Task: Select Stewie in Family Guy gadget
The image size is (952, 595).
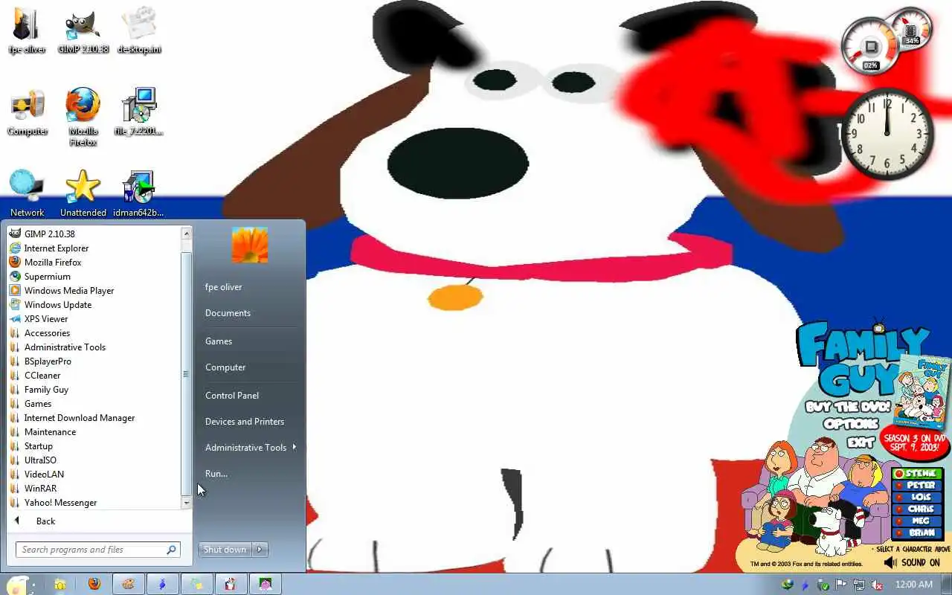Action: click(x=918, y=473)
